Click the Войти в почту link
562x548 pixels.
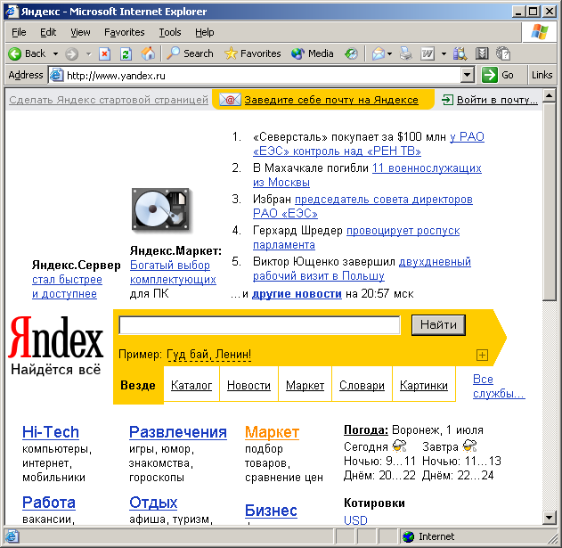[497, 100]
